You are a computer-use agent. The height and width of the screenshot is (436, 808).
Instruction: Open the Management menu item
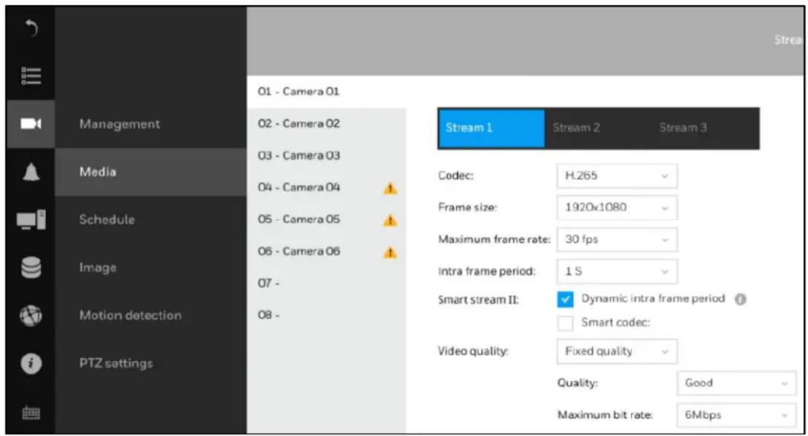(x=150, y=124)
